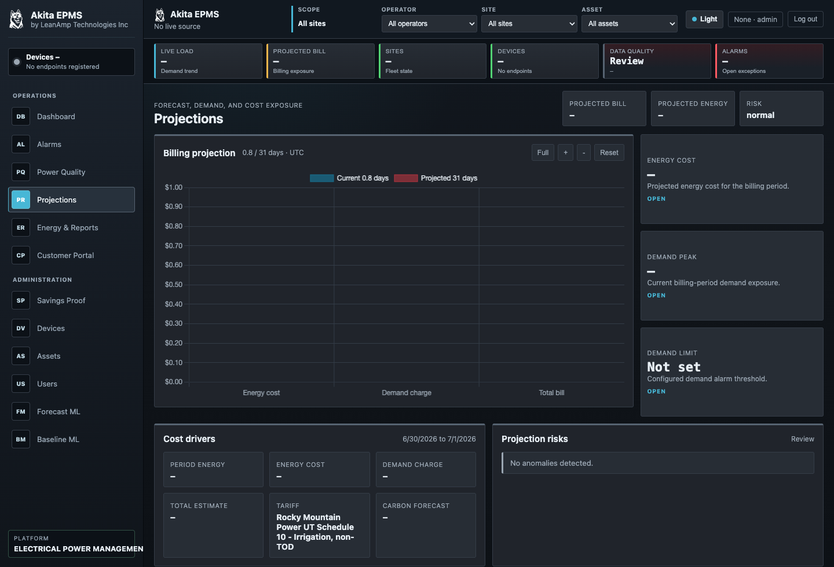
Task: Click the US Users icon badge
Action: coord(21,384)
